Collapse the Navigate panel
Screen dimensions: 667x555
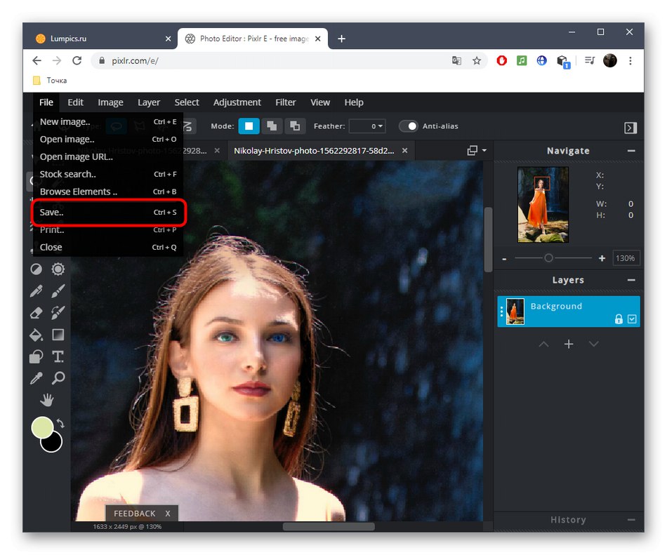(631, 151)
